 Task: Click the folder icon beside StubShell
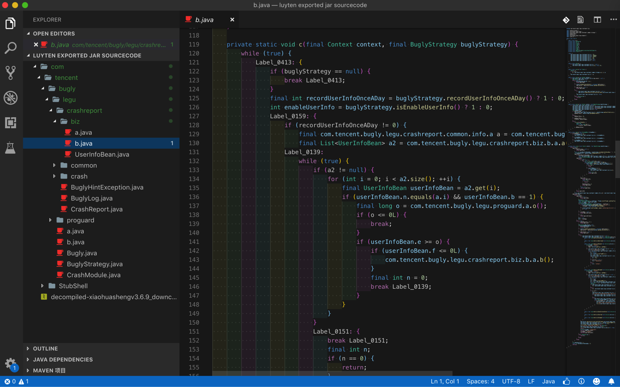(52, 286)
